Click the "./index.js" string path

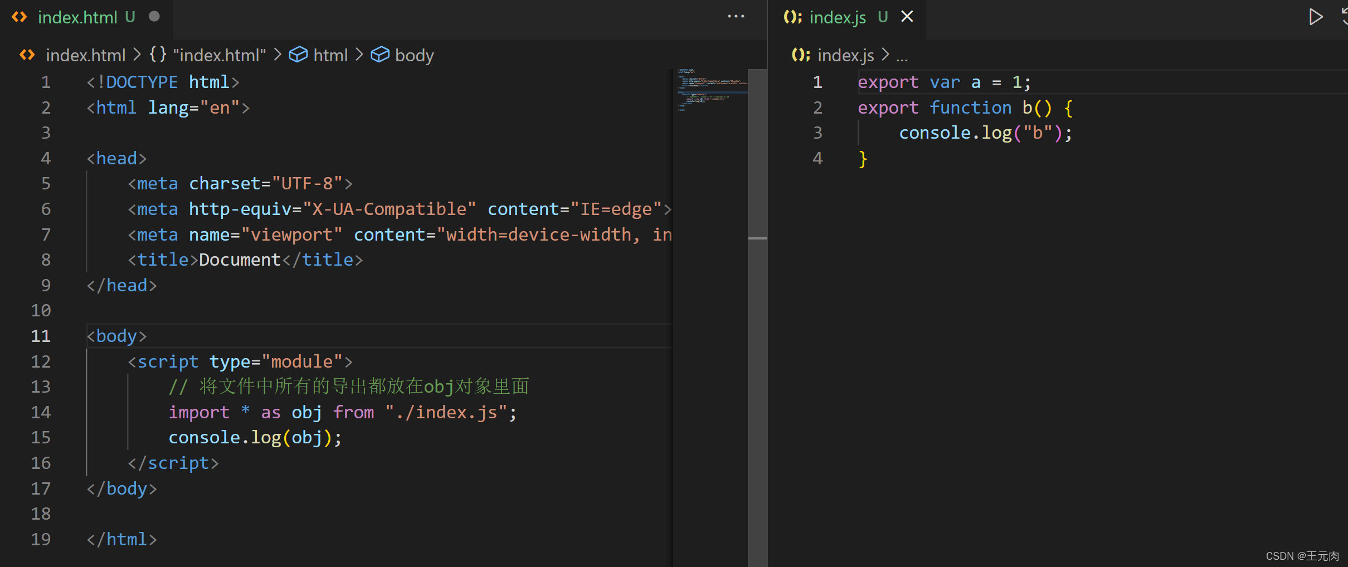(446, 412)
